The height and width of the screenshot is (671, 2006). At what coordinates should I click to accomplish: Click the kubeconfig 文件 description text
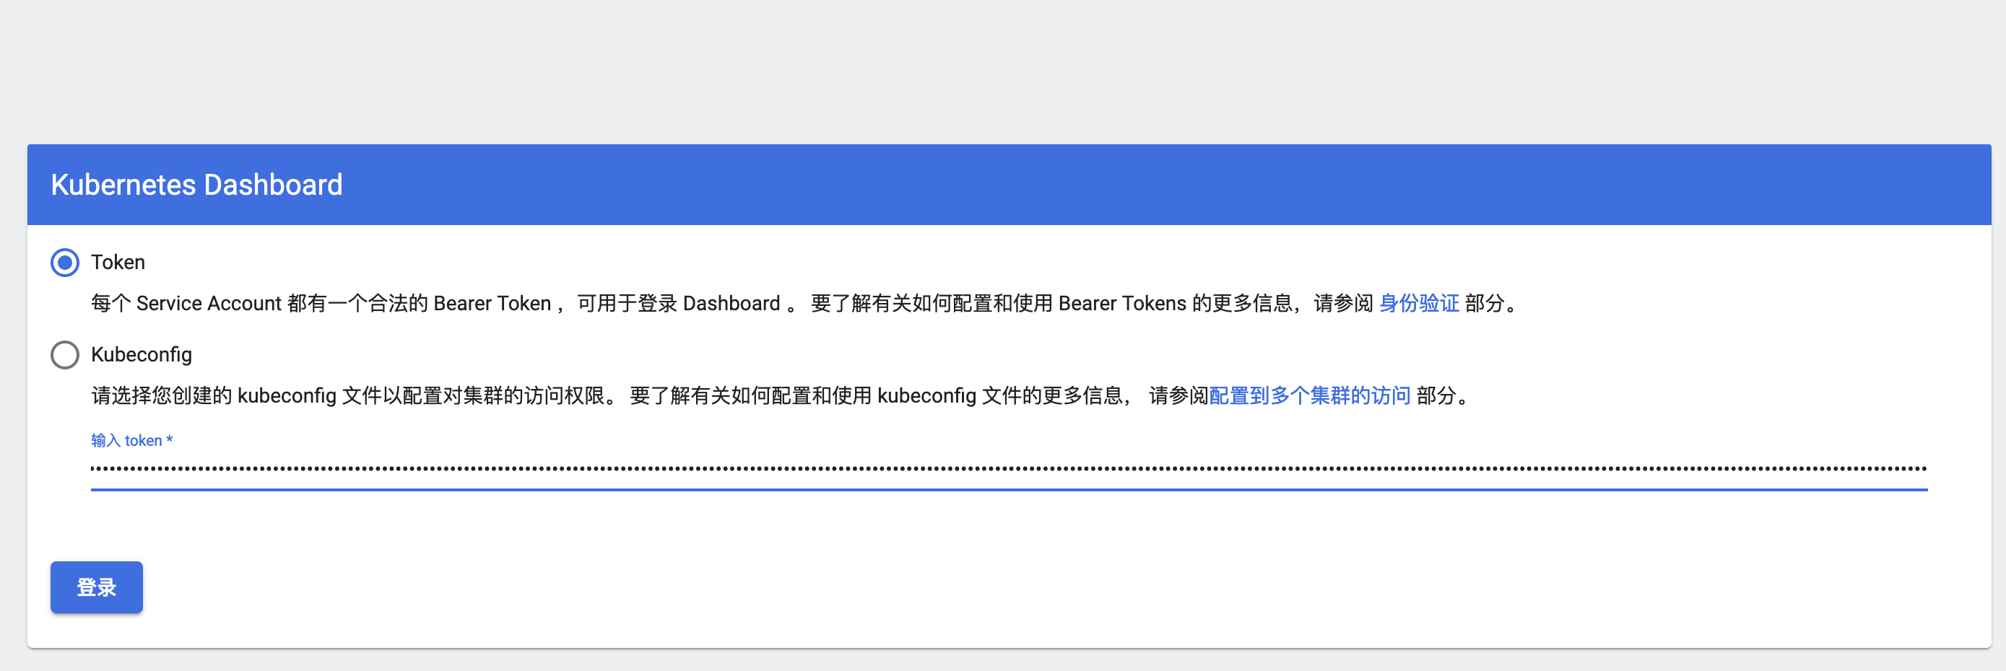(x=781, y=396)
